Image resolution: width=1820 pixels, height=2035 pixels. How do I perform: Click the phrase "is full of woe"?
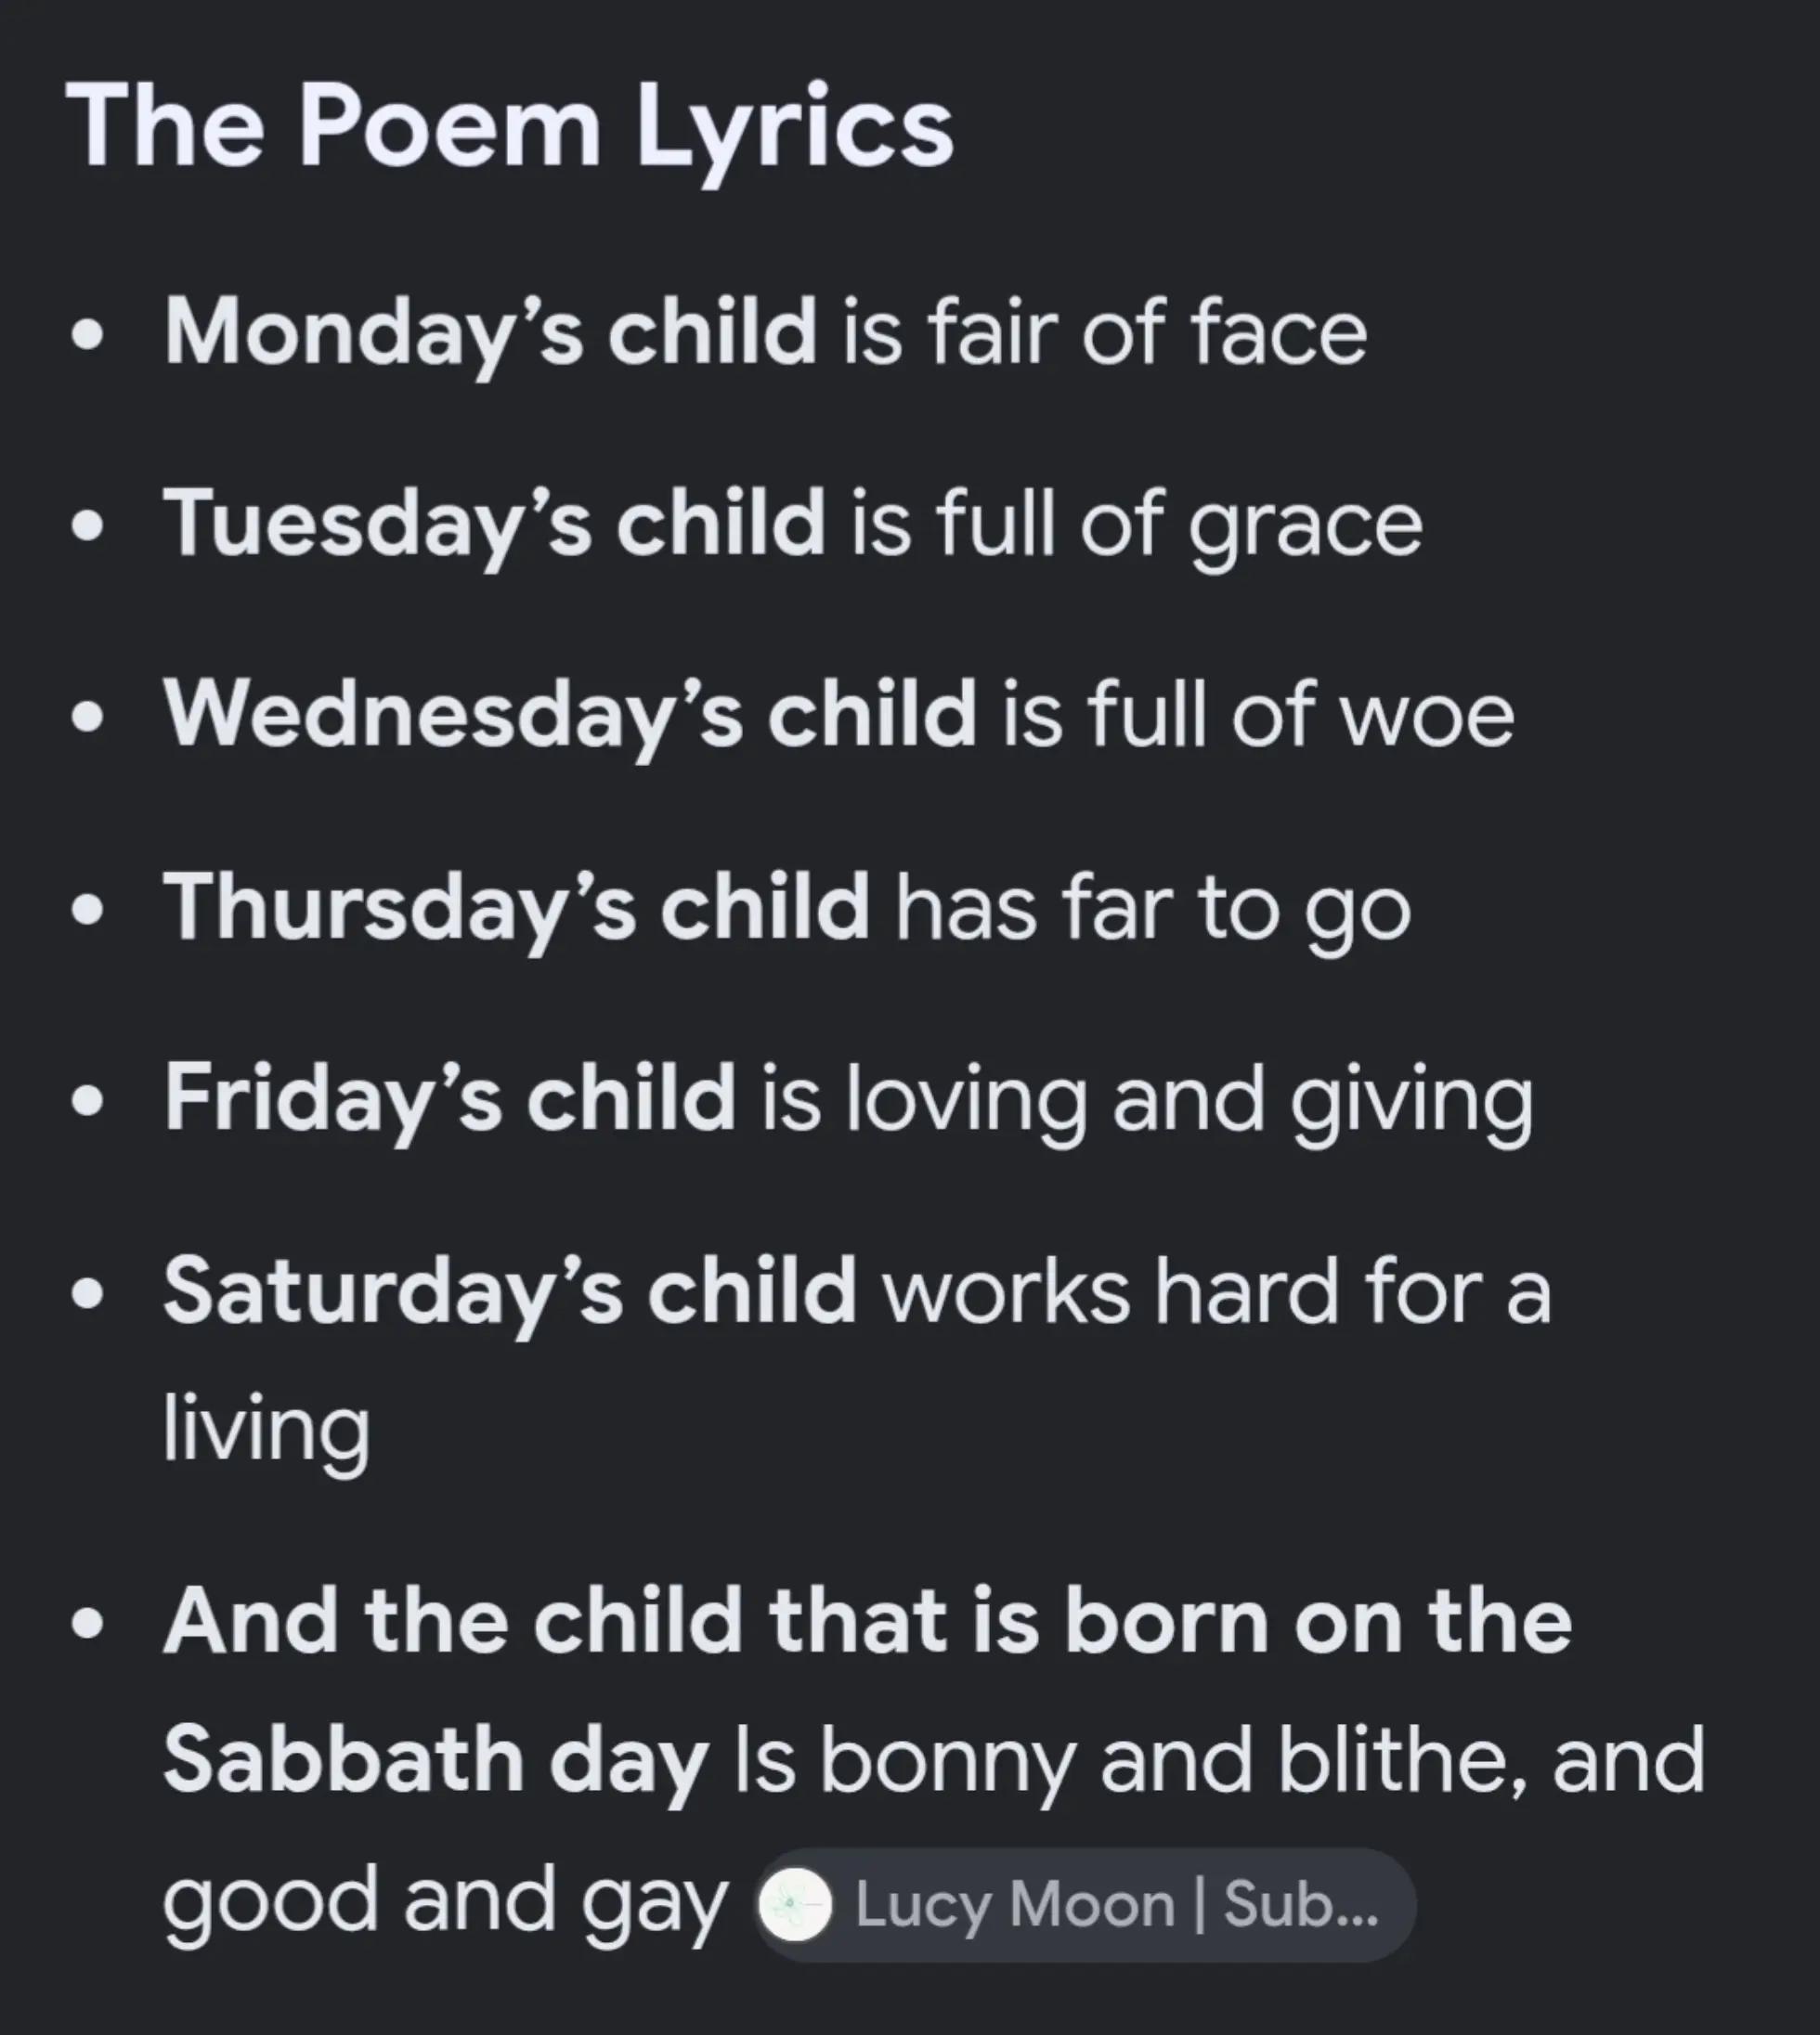pos(1258,716)
